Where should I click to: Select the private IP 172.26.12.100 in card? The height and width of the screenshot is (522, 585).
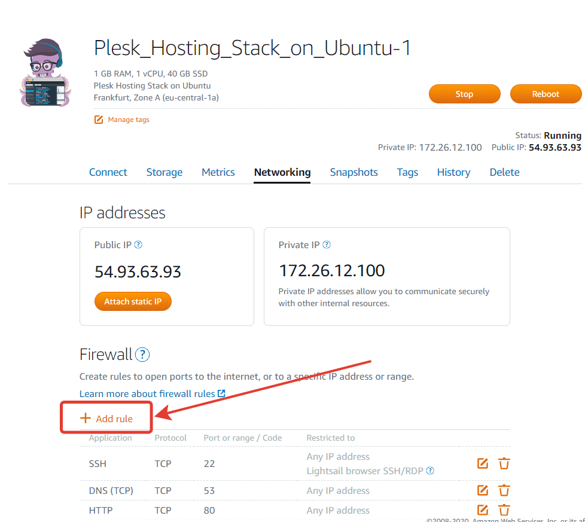331,270
